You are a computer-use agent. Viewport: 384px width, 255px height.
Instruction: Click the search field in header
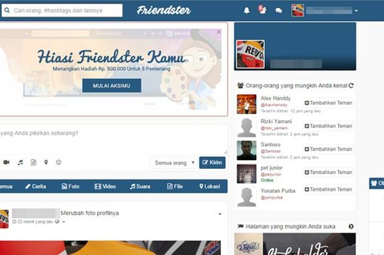point(62,10)
